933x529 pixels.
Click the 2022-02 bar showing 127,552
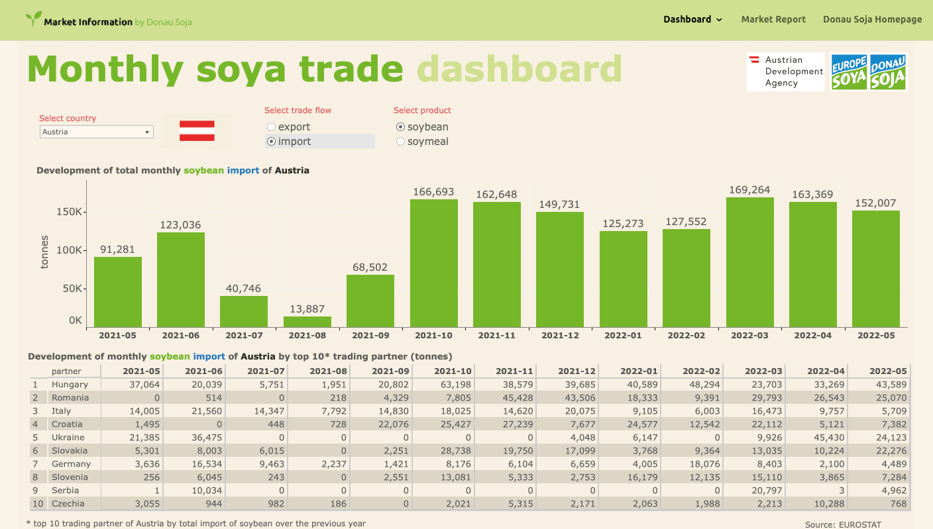point(686,278)
